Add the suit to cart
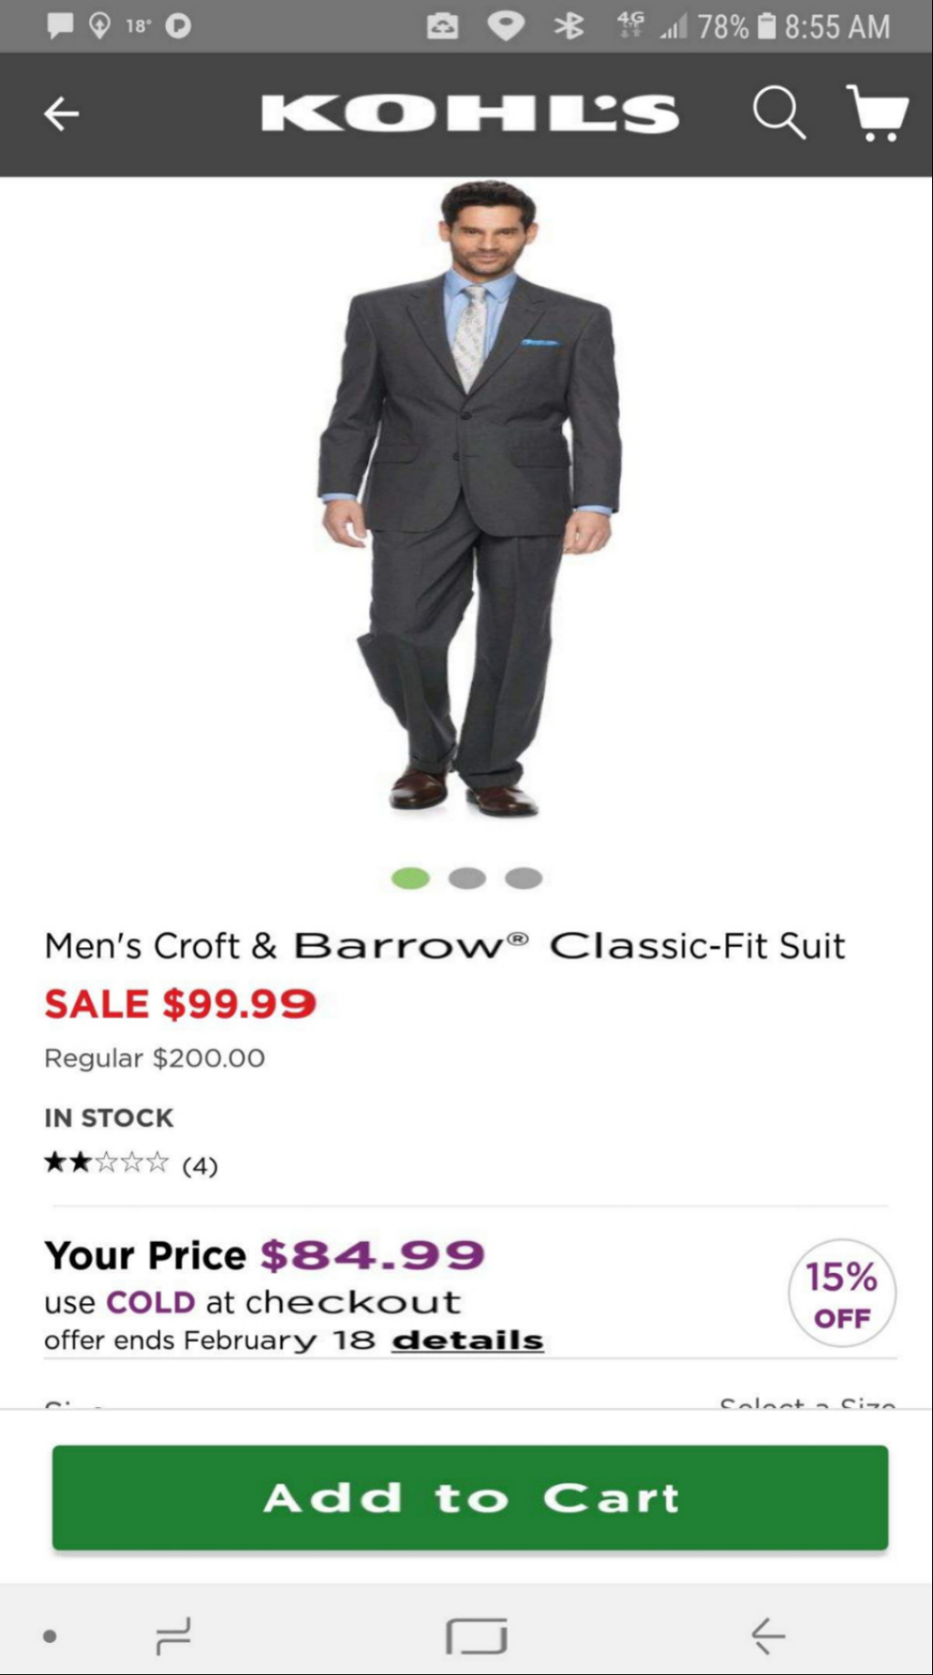Screen dimensions: 933x1675 [470, 1497]
